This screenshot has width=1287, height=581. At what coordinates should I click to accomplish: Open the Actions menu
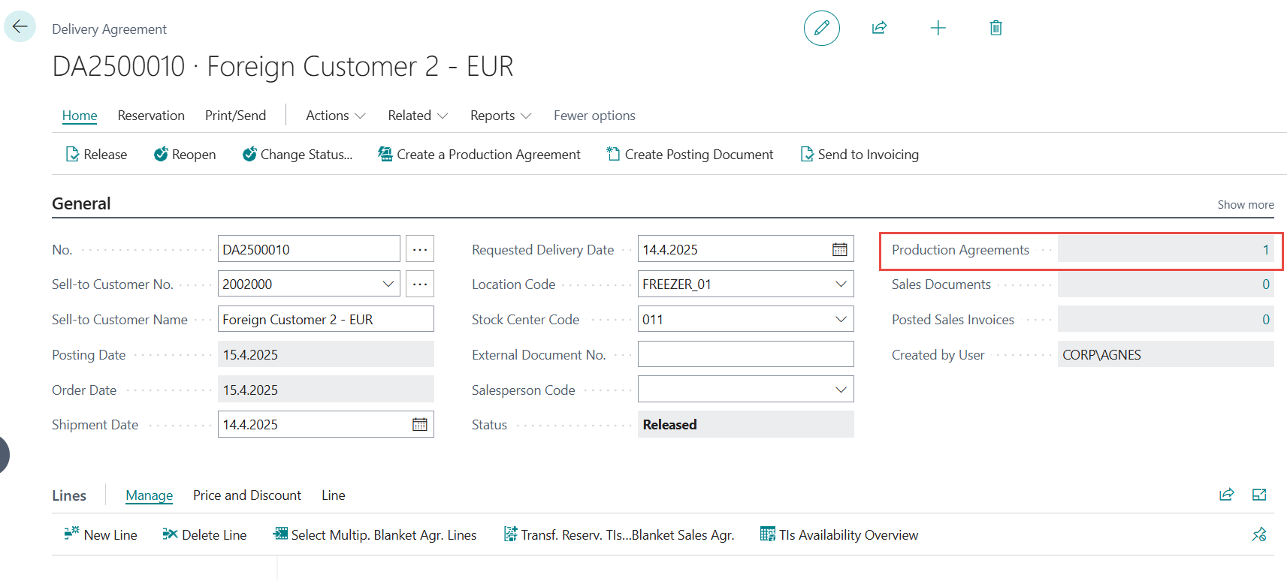(x=335, y=116)
